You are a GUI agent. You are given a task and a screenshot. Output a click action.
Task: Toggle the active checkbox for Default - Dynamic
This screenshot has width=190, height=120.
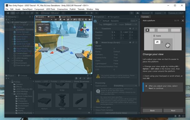(x=100, y=21)
